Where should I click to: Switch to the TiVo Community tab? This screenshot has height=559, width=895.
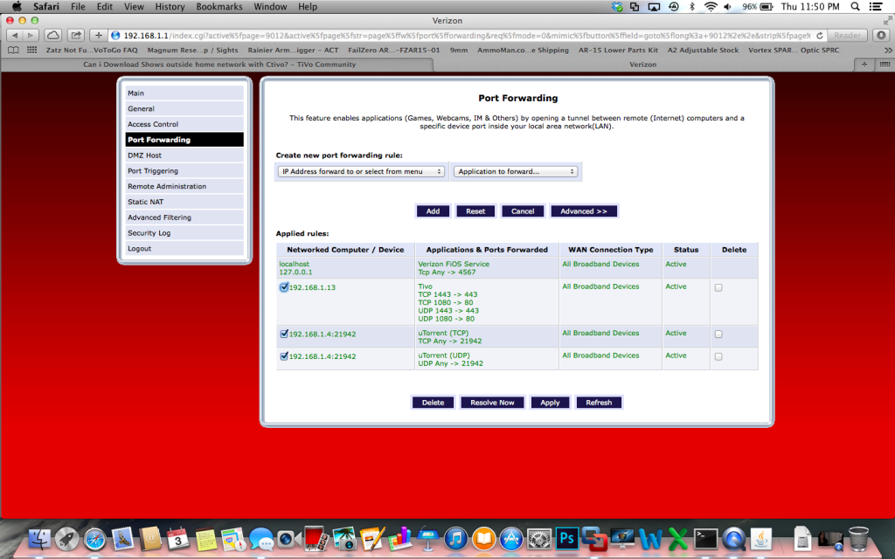pos(219,65)
